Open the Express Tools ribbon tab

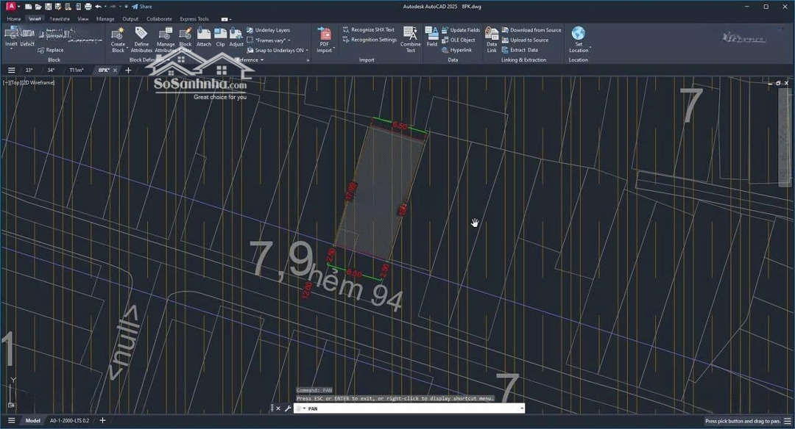(x=194, y=19)
